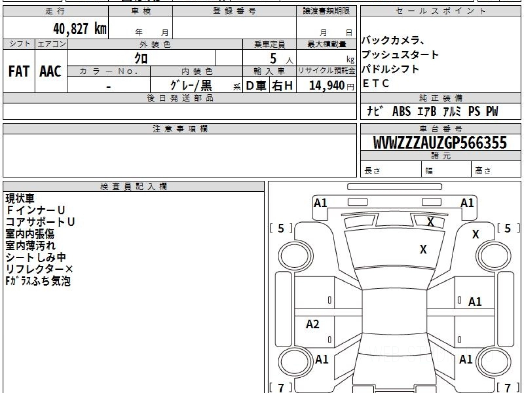Select the ETC sales point entry
This screenshot has width=524, height=393.
pyautogui.click(x=376, y=83)
